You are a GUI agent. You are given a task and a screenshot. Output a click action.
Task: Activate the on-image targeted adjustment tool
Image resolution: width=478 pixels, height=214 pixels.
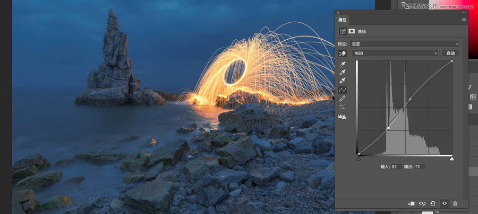[x=343, y=53]
